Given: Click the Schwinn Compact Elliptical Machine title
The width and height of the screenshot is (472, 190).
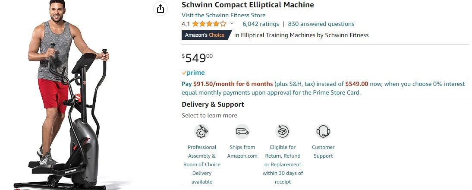Looking at the screenshot, I should pyautogui.click(x=248, y=5).
